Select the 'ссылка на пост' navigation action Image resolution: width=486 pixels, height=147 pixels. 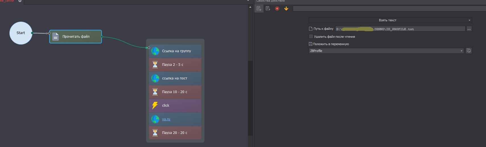click(175, 78)
